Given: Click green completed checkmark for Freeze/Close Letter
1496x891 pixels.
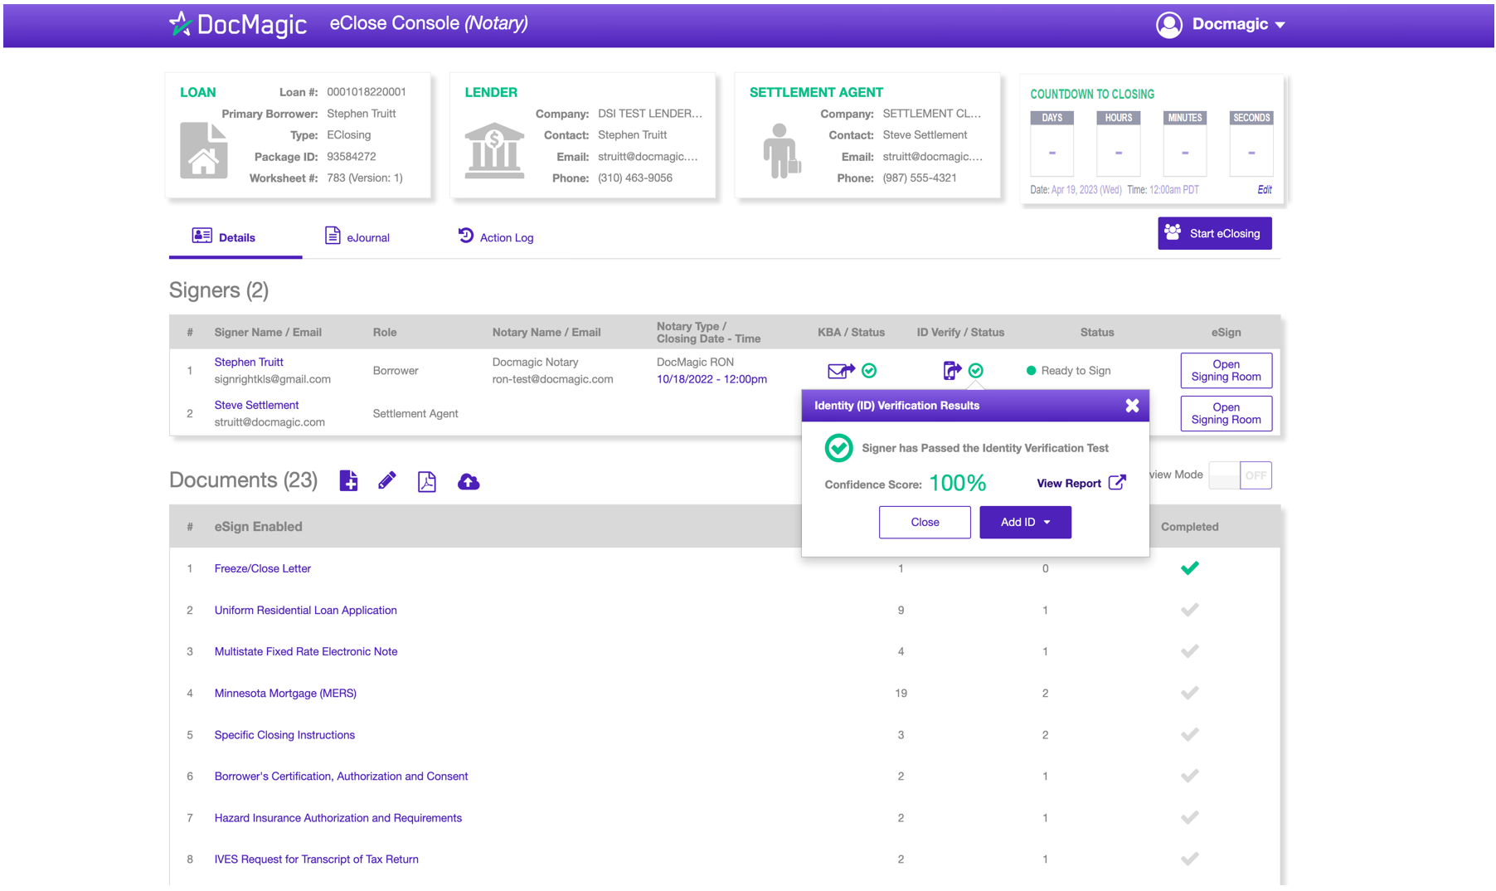Looking at the screenshot, I should pos(1190,568).
